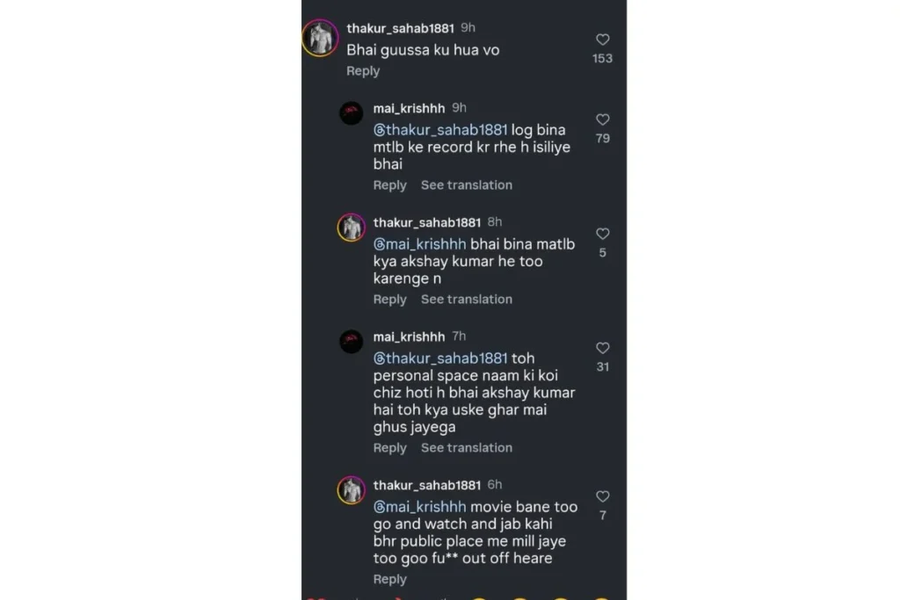Tap the @mai_krishhh mention in the "movie bane" reply
The image size is (900, 600).
(x=419, y=507)
